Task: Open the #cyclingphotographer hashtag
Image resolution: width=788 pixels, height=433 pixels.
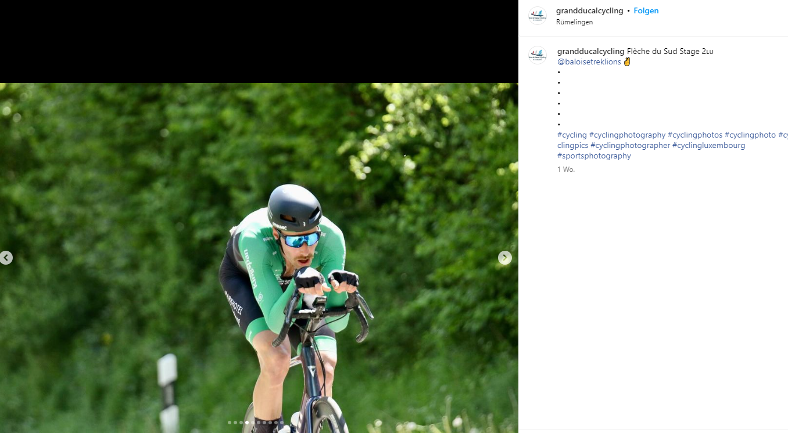Action: click(630, 145)
